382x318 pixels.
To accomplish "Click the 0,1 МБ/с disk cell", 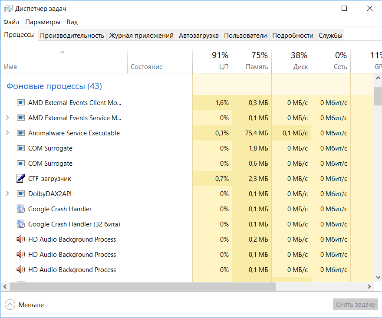I will (x=291, y=133).
